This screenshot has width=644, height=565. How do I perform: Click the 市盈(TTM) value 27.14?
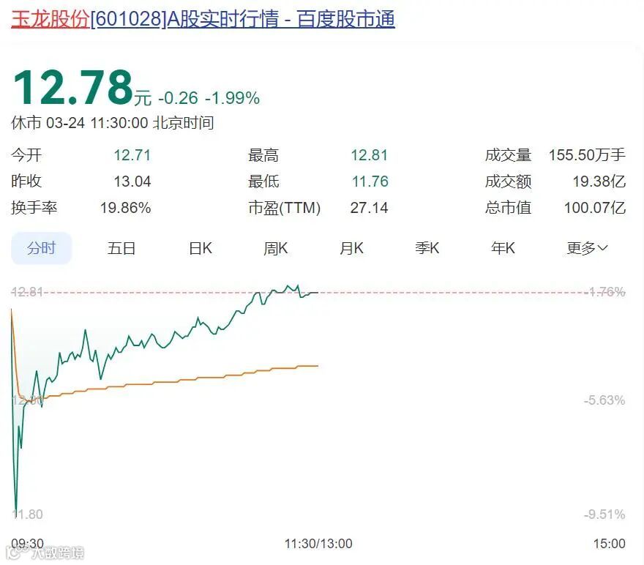(x=370, y=208)
